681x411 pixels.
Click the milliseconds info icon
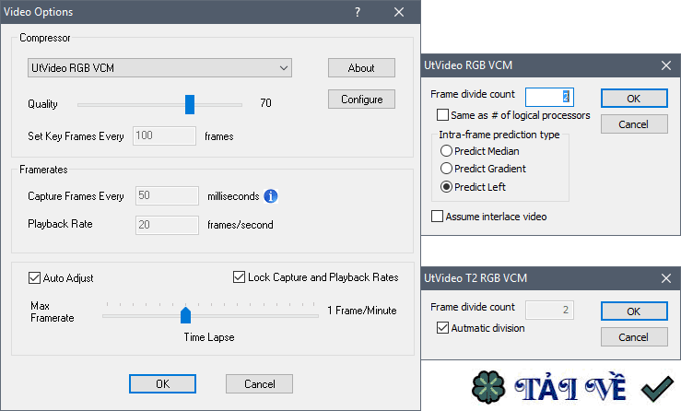point(271,196)
